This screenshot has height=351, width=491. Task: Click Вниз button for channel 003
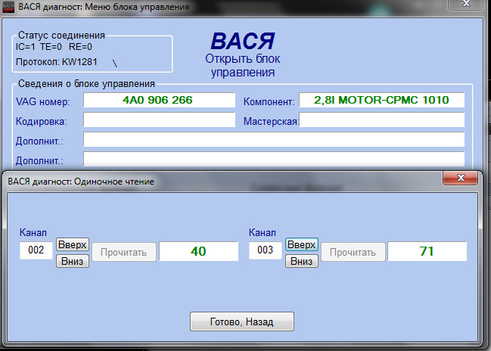tap(302, 261)
